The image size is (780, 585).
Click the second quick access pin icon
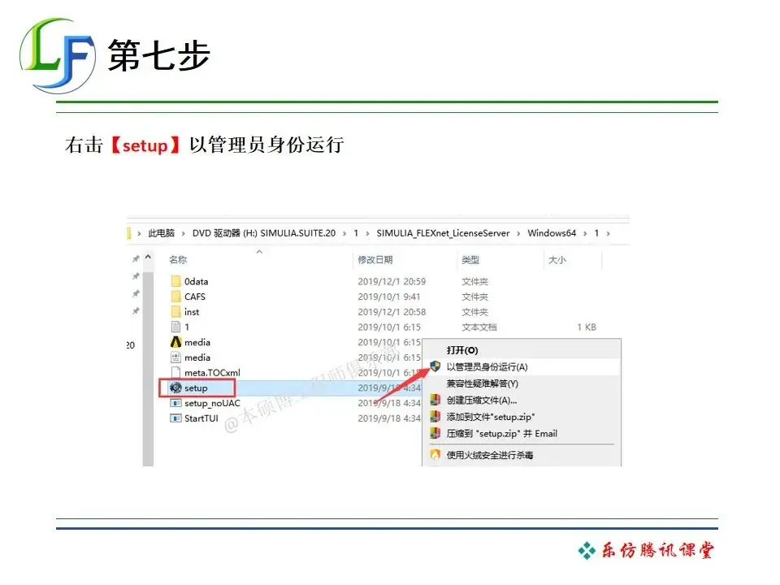136,276
